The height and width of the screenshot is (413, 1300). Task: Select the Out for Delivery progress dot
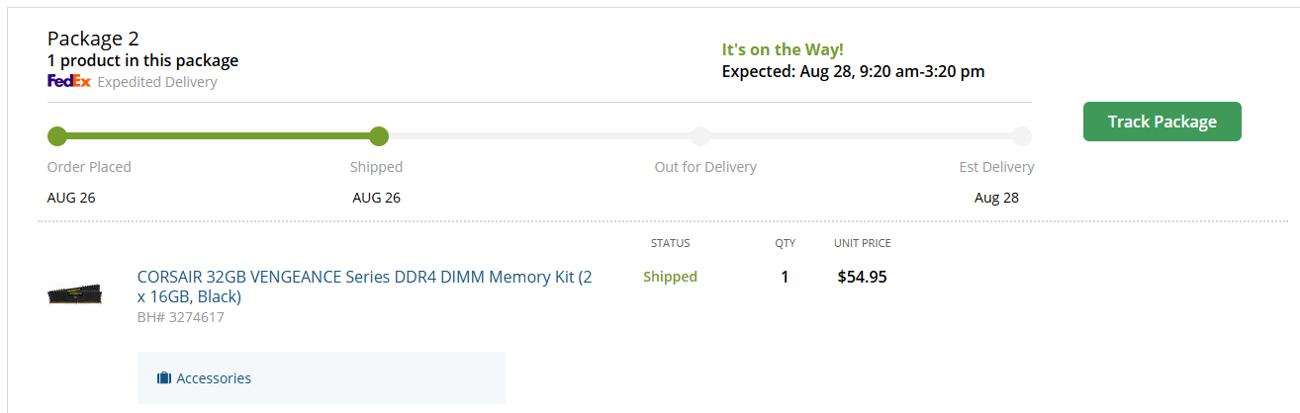[700, 136]
